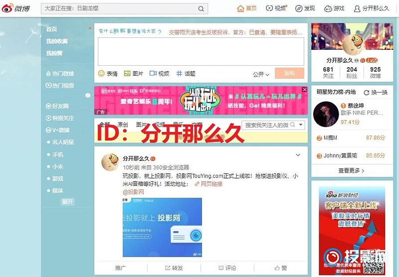The width and height of the screenshot is (399, 277).
Task: Select 首页 in the left sidebar
Action: [51, 29]
